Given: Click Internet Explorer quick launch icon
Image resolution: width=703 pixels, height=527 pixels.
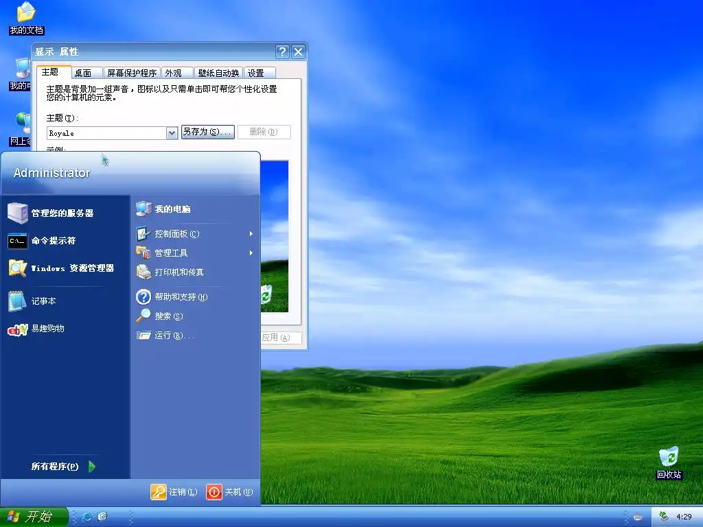Looking at the screenshot, I should 87,517.
